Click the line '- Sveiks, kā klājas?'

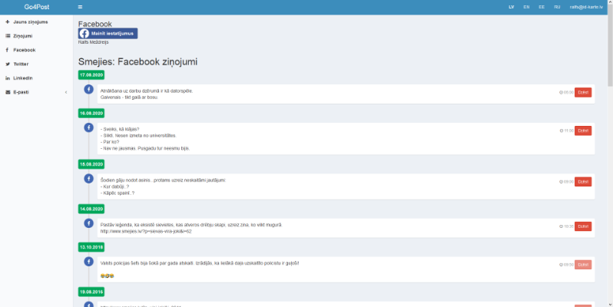[120, 129]
